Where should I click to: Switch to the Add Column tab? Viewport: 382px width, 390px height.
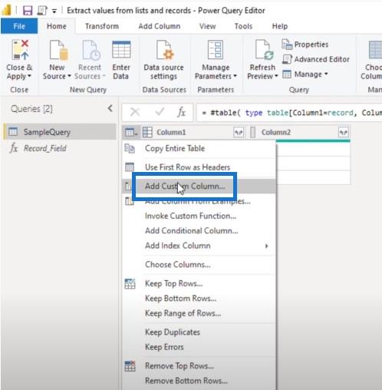(160, 26)
